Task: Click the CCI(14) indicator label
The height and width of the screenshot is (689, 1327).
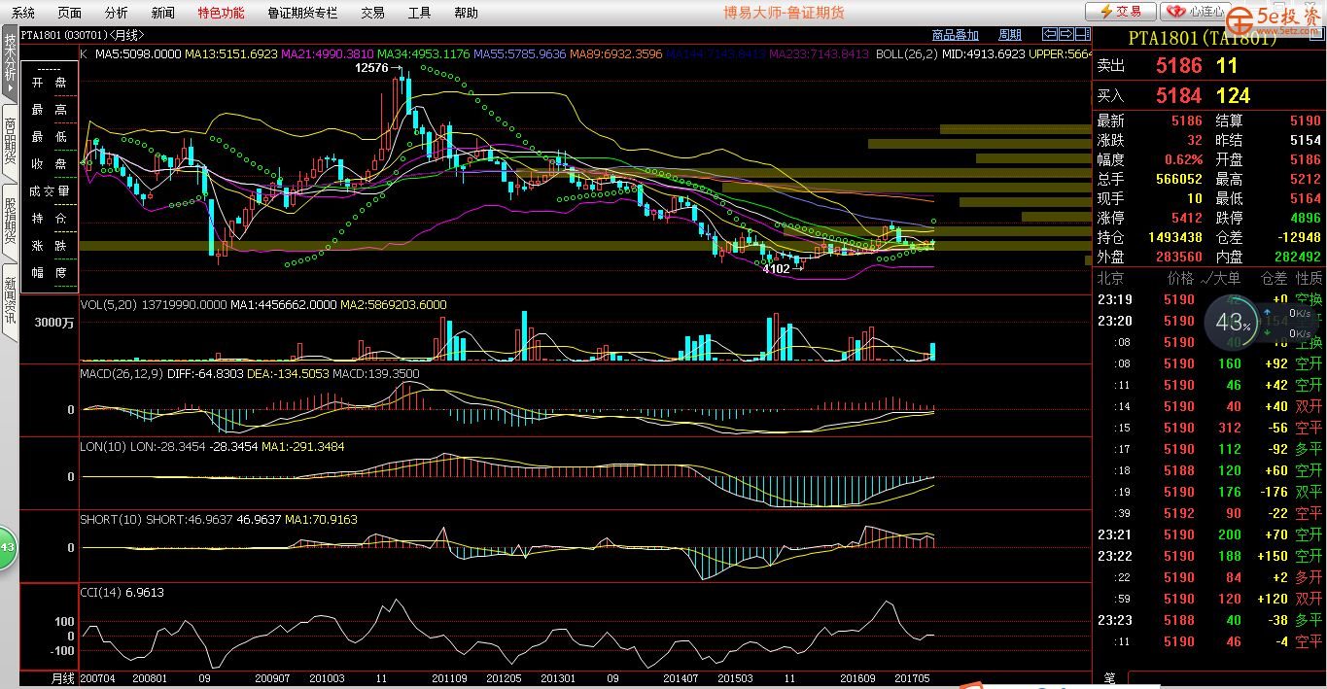Action: tap(101, 592)
